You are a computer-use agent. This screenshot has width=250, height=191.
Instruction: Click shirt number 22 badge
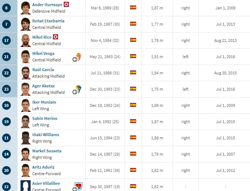click(x=6, y=73)
